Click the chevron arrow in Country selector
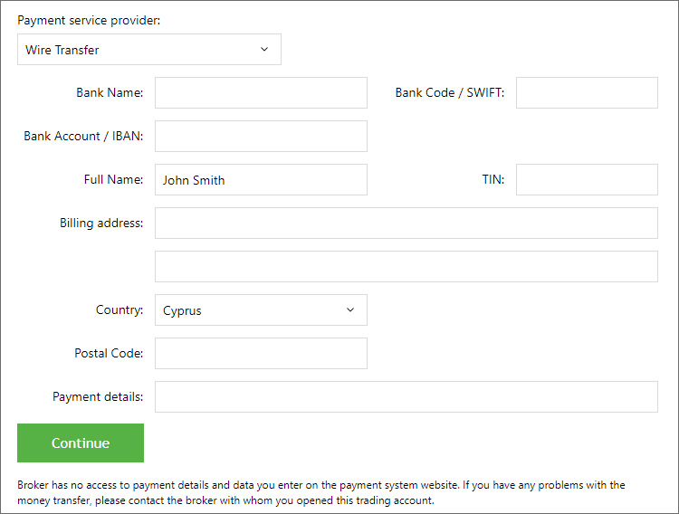This screenshot has width=679, height=514. tap(350, 310)
